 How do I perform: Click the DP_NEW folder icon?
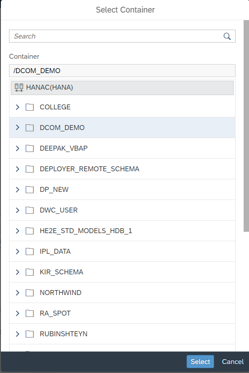coord(30,190)
